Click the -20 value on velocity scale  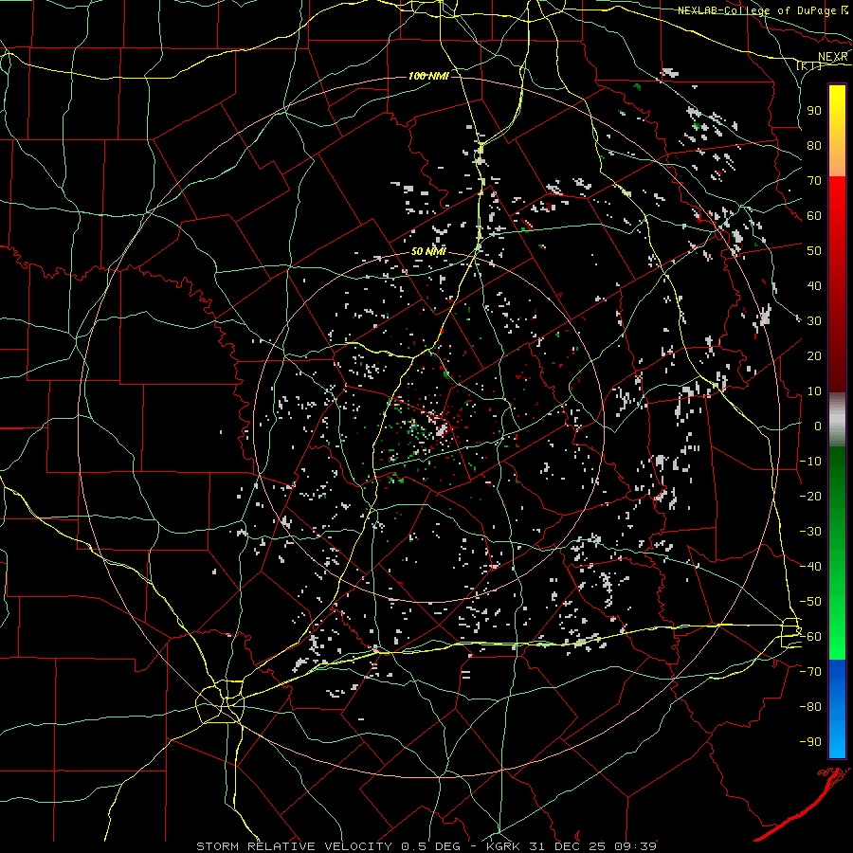810,496
